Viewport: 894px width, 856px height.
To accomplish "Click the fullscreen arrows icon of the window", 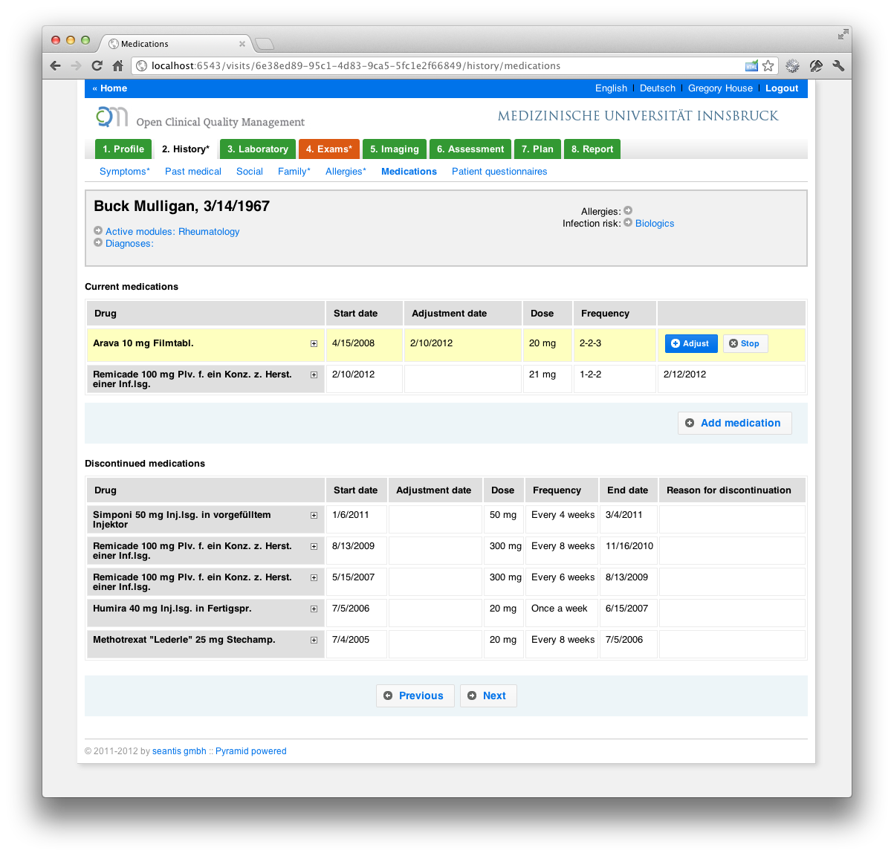I will coord(843,34).
